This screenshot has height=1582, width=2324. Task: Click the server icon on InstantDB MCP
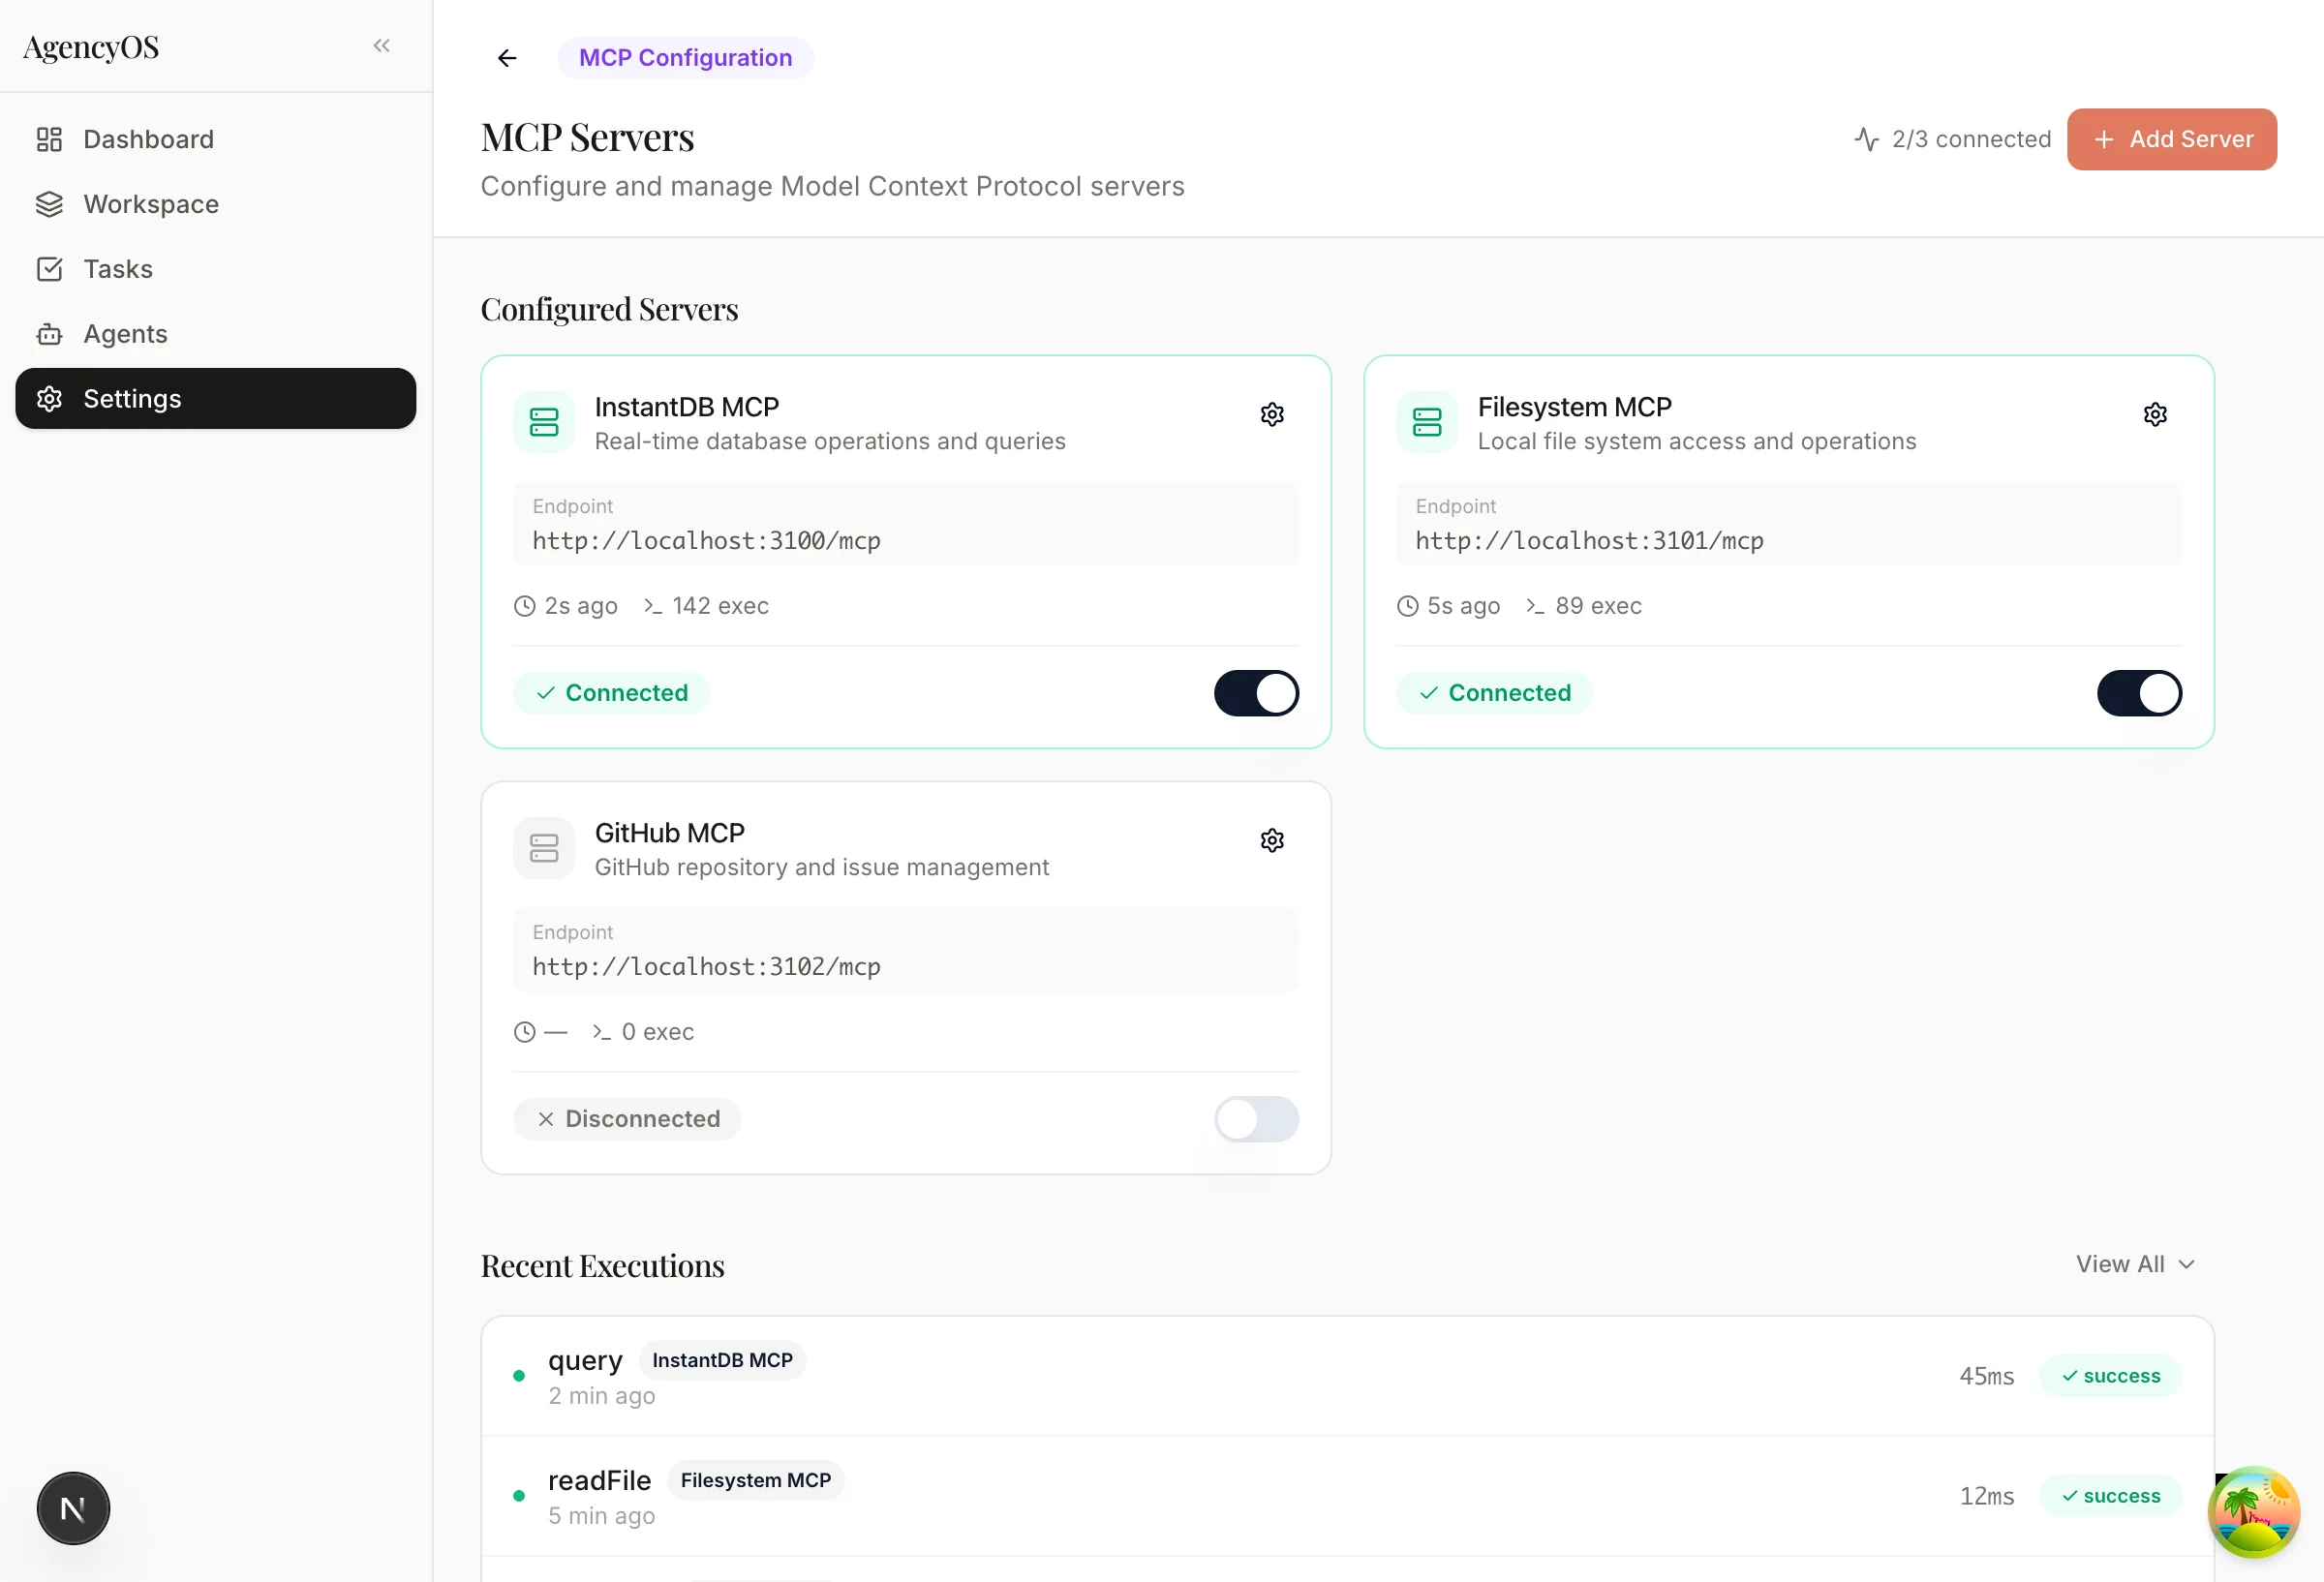(543, 422)
